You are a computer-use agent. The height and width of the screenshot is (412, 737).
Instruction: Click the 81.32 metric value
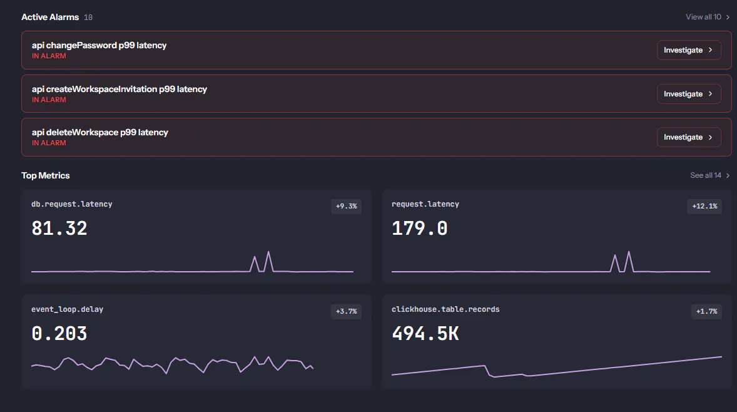tap(59, 229)
